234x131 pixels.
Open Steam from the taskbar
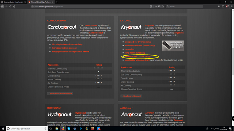pyautogui.click(x=75, y=128)
